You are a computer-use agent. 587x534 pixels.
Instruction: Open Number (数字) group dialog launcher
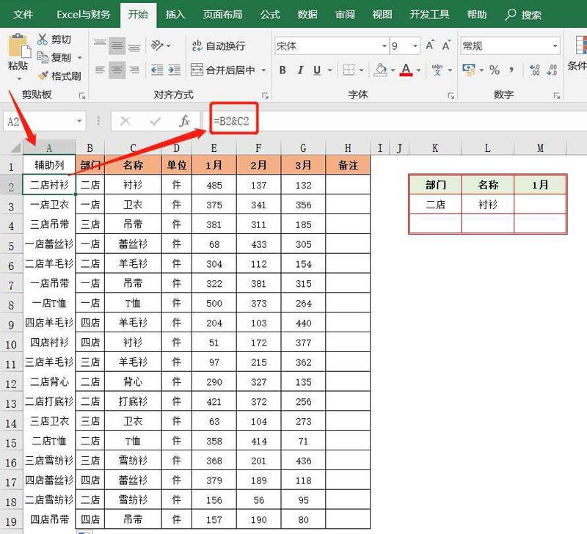tap(557, 96)
